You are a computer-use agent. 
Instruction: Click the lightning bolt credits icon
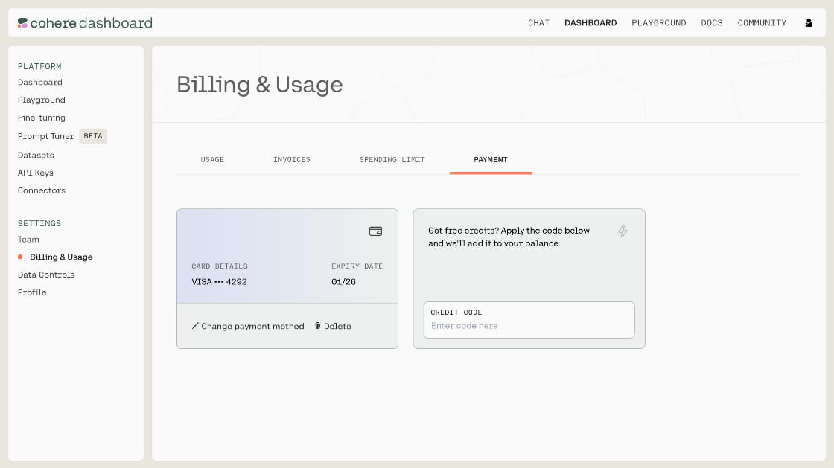point(623,231)
